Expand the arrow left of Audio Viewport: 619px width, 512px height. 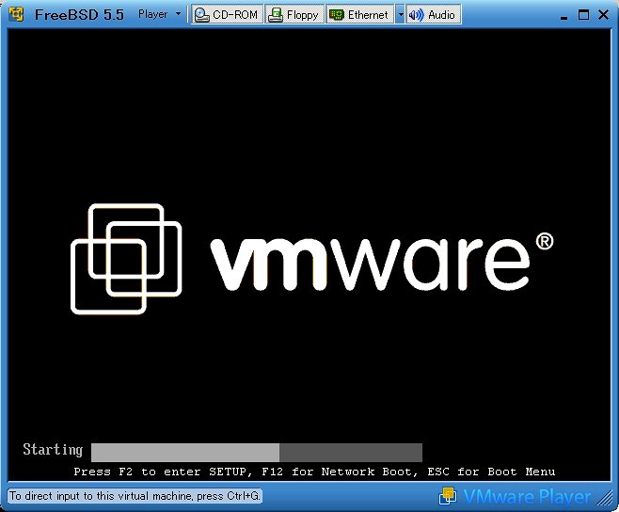pos(400,15)
